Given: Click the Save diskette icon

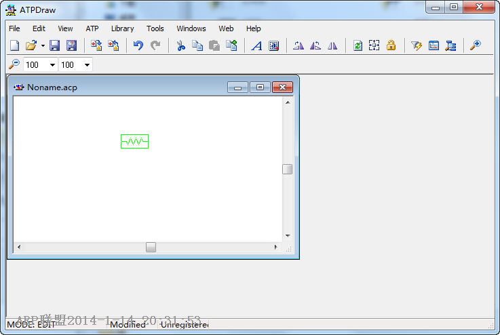Looking at the screenshot, I should 55,45.
